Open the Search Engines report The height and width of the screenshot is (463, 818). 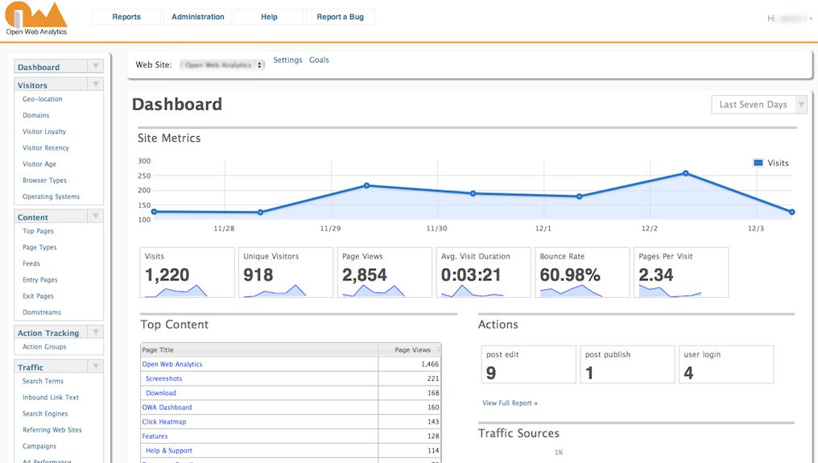point(45,413)
